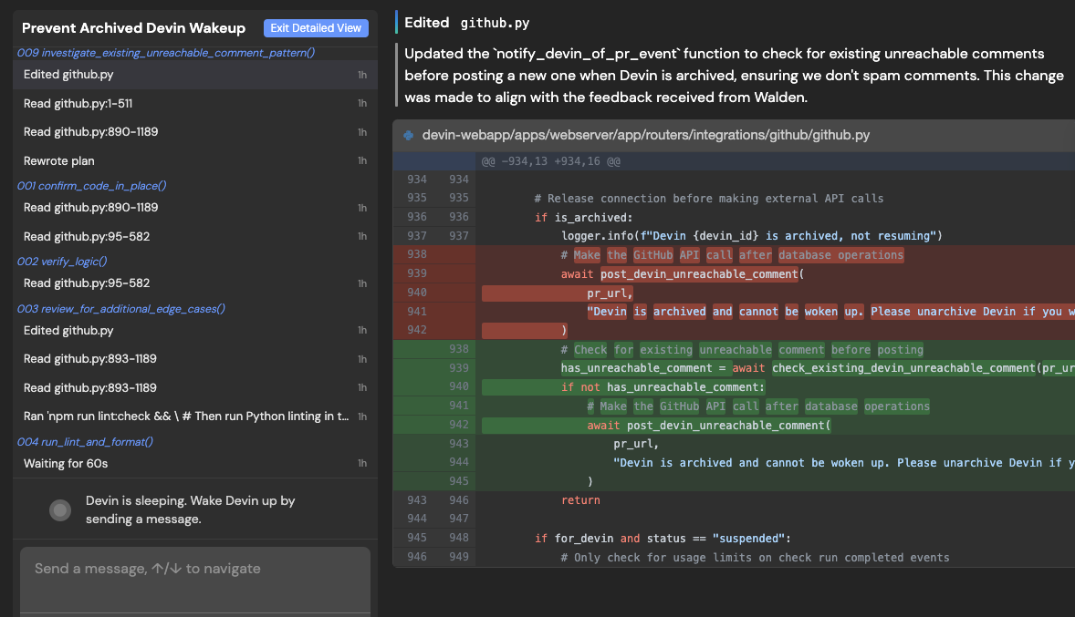Click the 'Prevent Archived Devin Wakeup' session title
1075x617 pixels.
click(133, 28)
